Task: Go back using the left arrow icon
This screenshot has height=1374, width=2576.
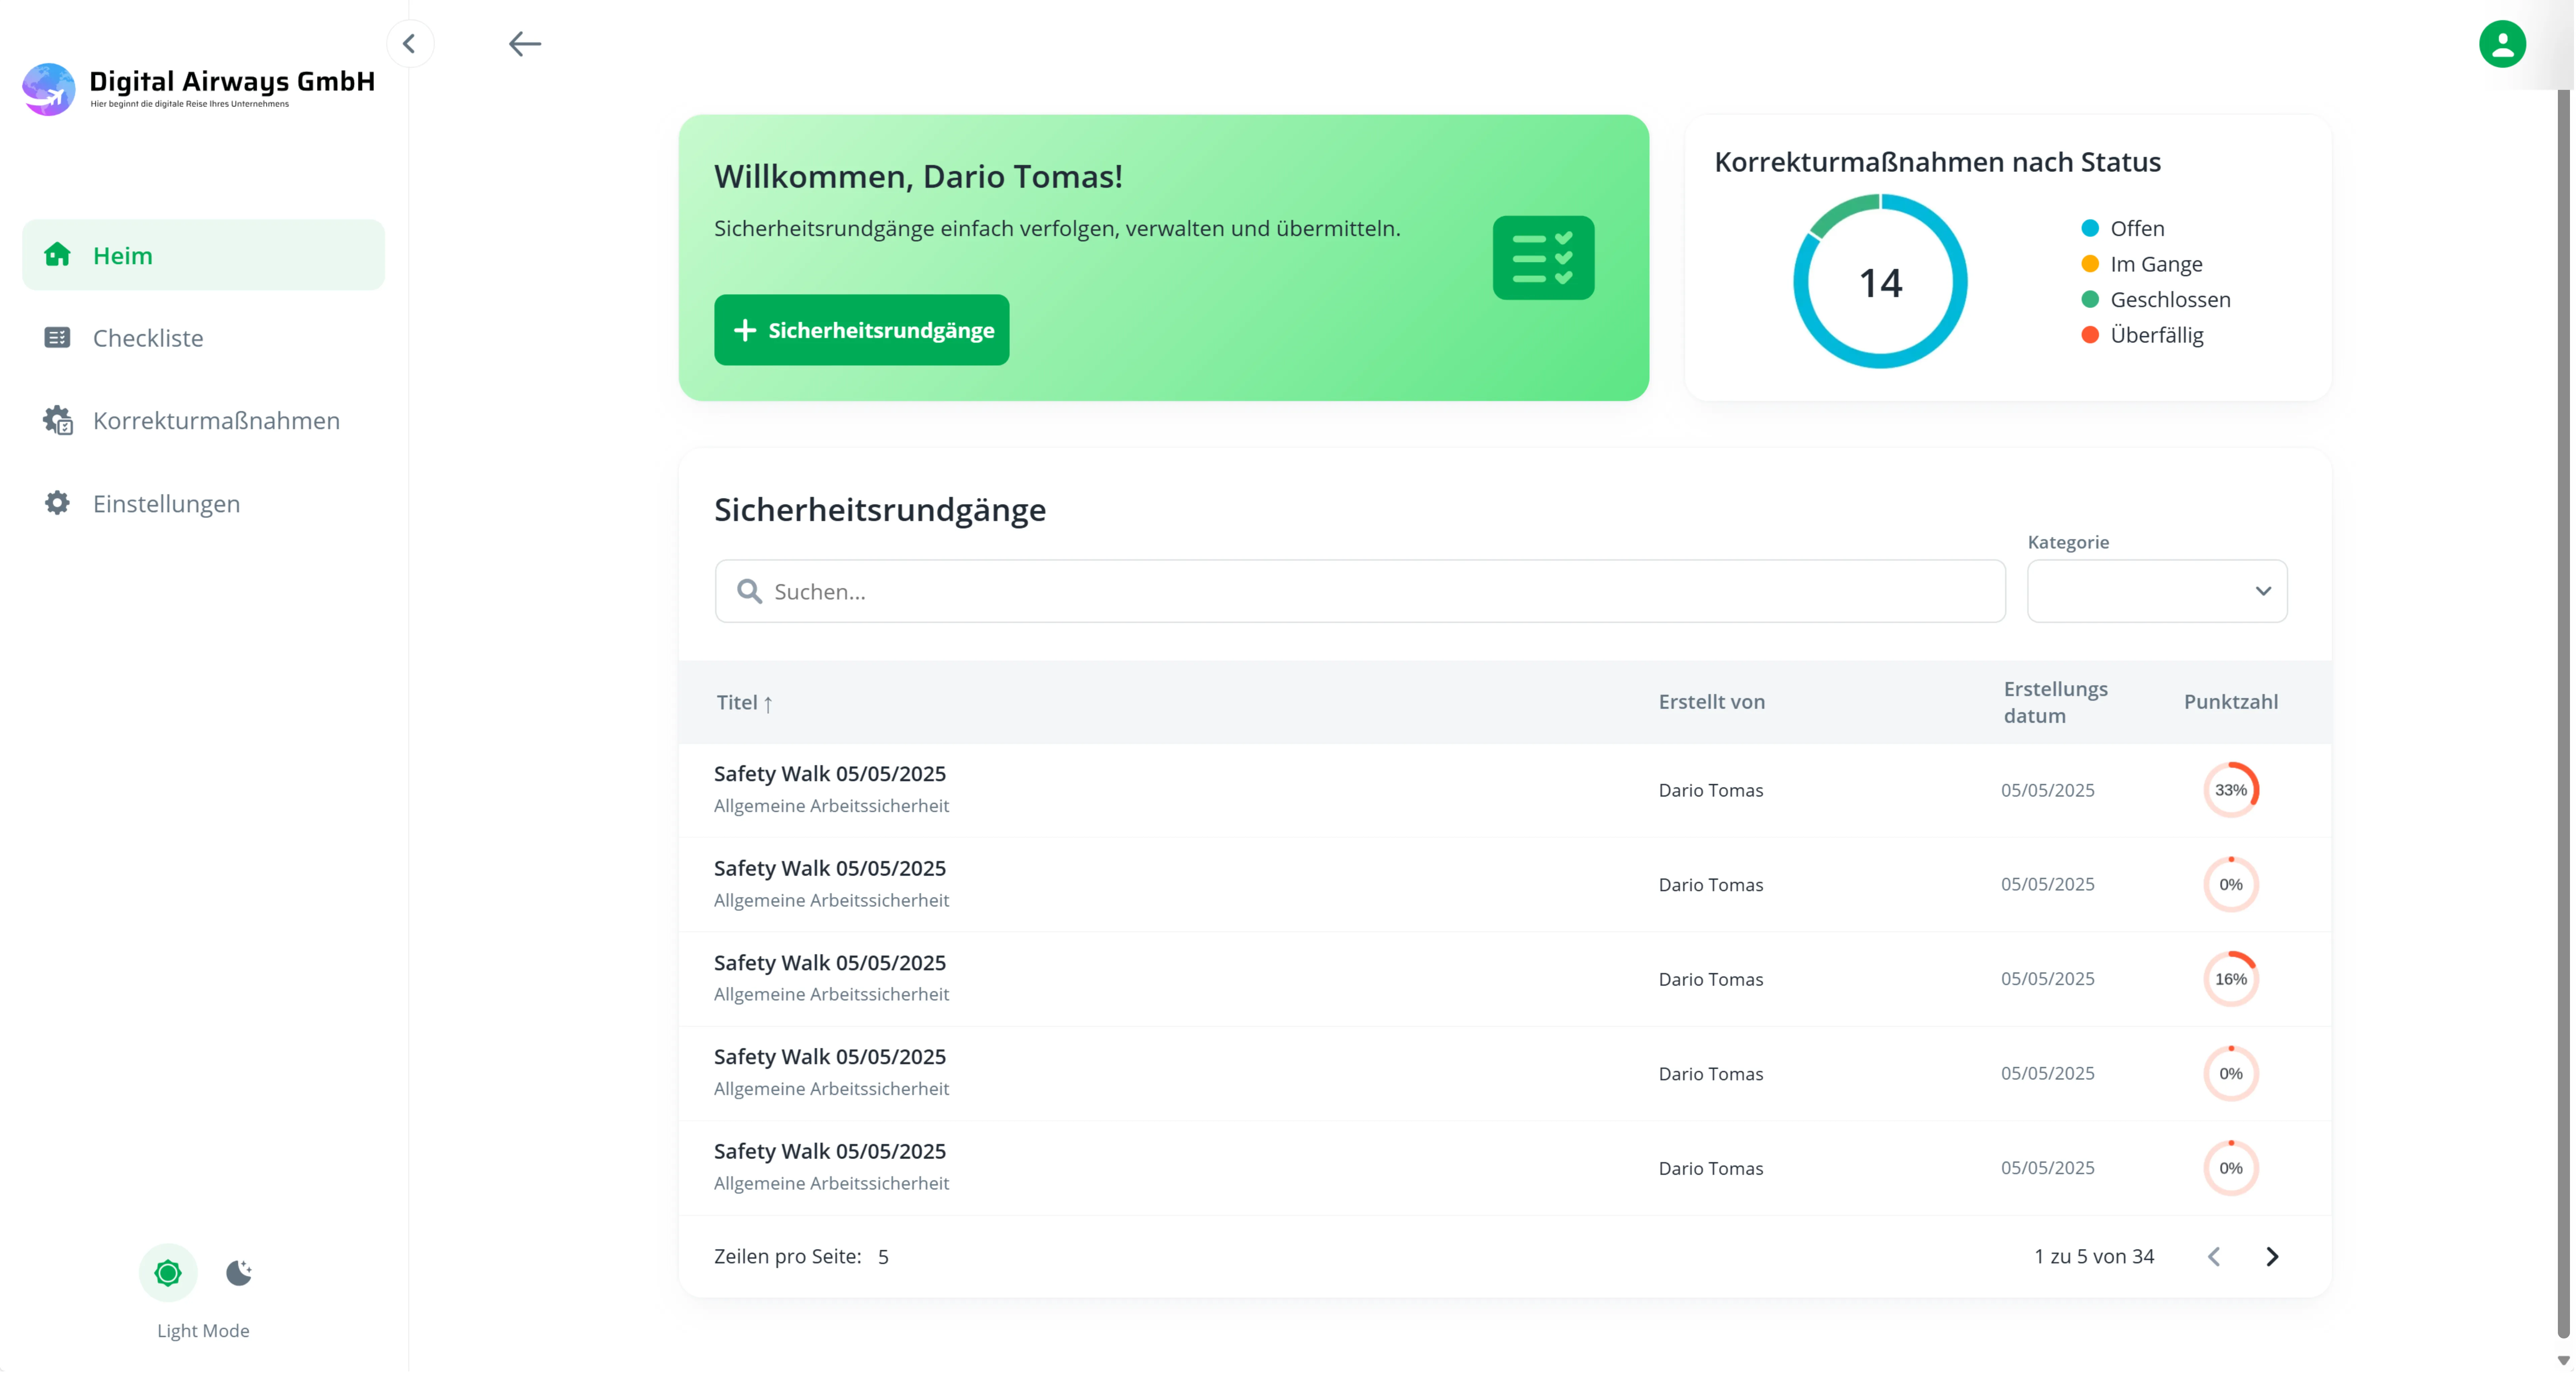Action: click(x=525, y=44)
